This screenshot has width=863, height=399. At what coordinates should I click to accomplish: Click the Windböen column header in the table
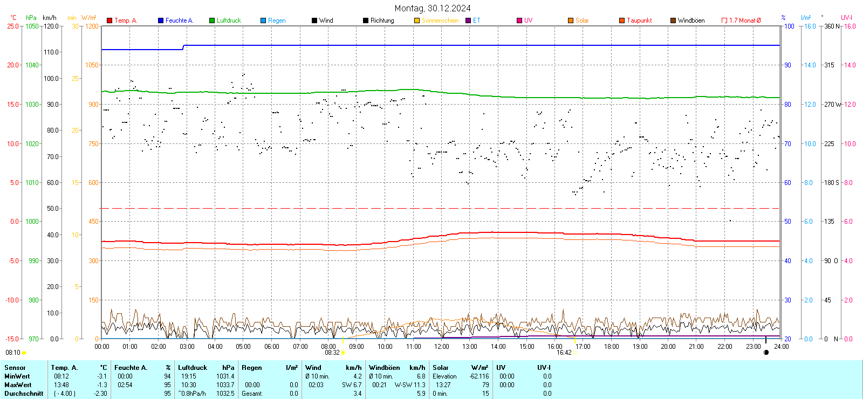coord(385,368)
